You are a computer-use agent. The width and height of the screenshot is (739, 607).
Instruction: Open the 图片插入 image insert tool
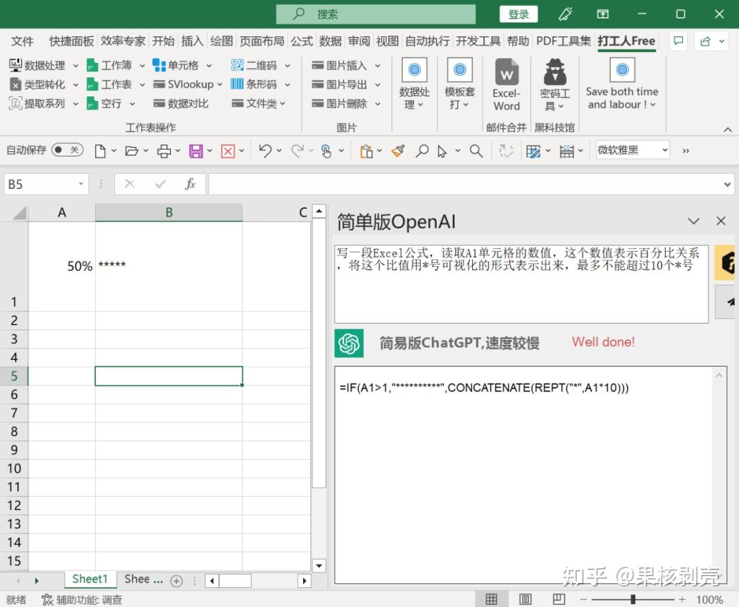(x=346, y=66)
